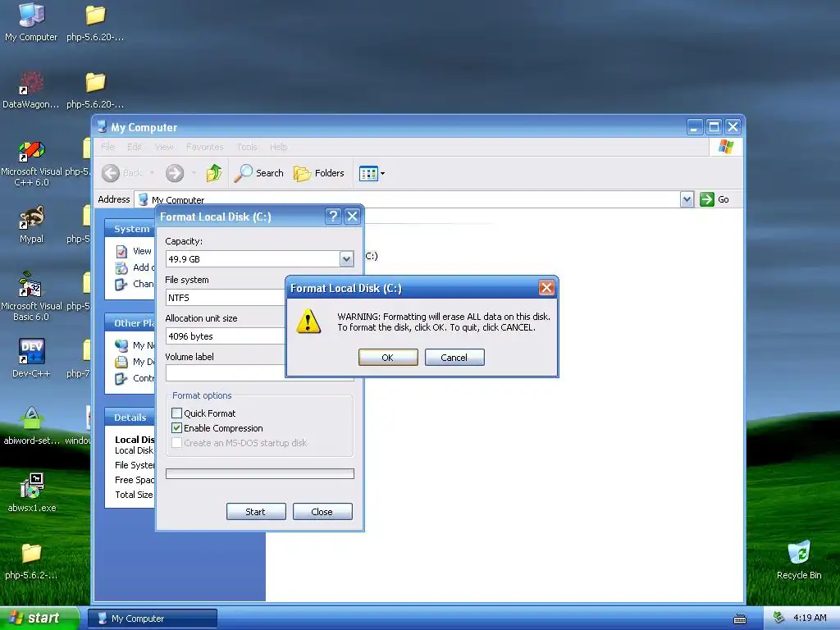
Task: Click the Forward arrow toolbar icon
Action: [175, 173]
